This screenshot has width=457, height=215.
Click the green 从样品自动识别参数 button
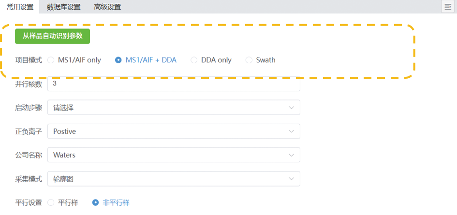point(53,36)
